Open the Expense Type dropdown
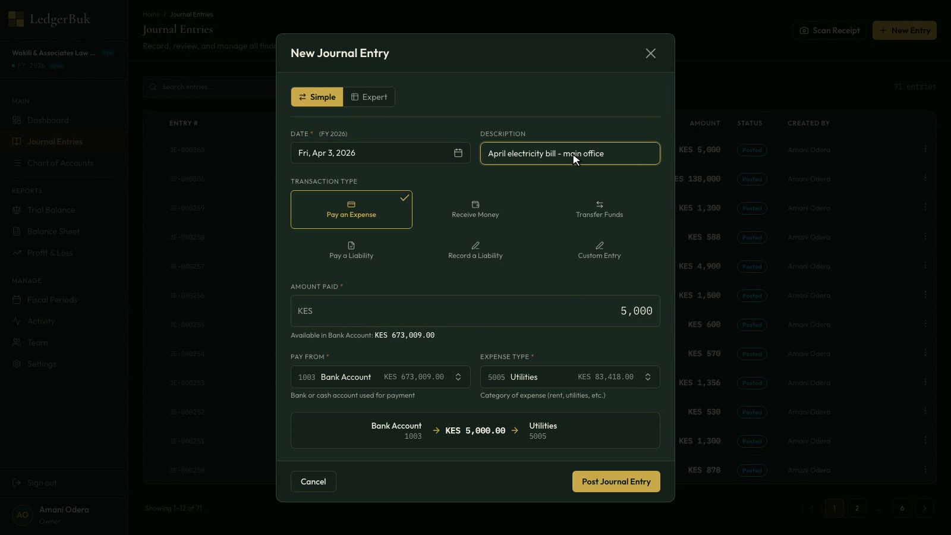Image resolution: width=951 pixels, height=535 pixels. click(569, 377)
